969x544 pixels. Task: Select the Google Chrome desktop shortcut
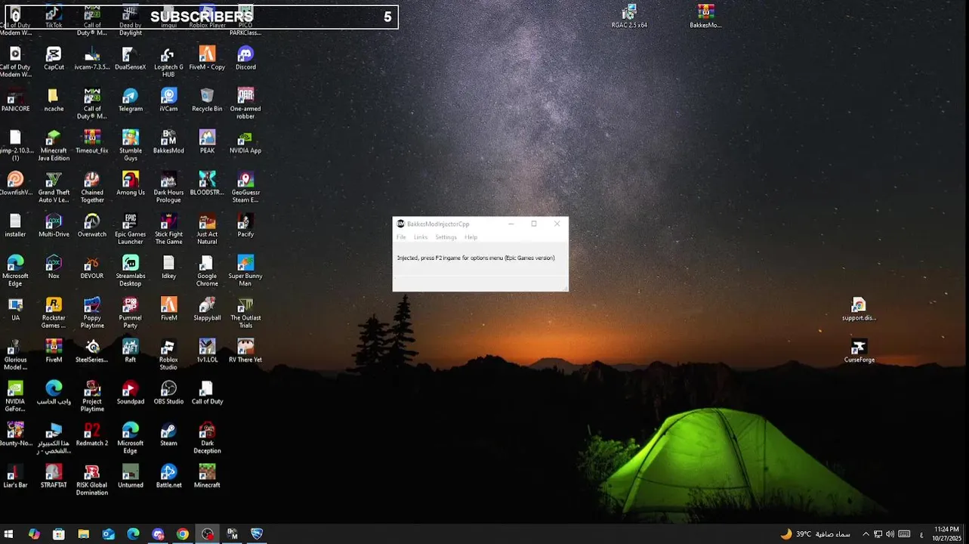tap(207, 271)
